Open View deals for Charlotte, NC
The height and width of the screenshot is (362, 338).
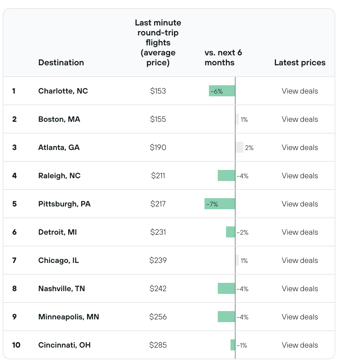pos(300,91)
